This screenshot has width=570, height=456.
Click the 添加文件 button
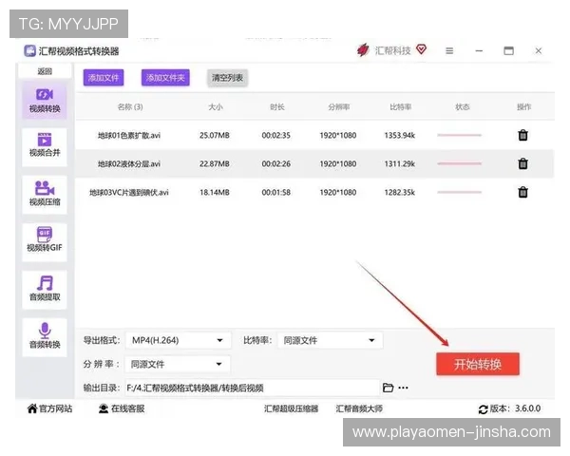(x=104, y=78)
